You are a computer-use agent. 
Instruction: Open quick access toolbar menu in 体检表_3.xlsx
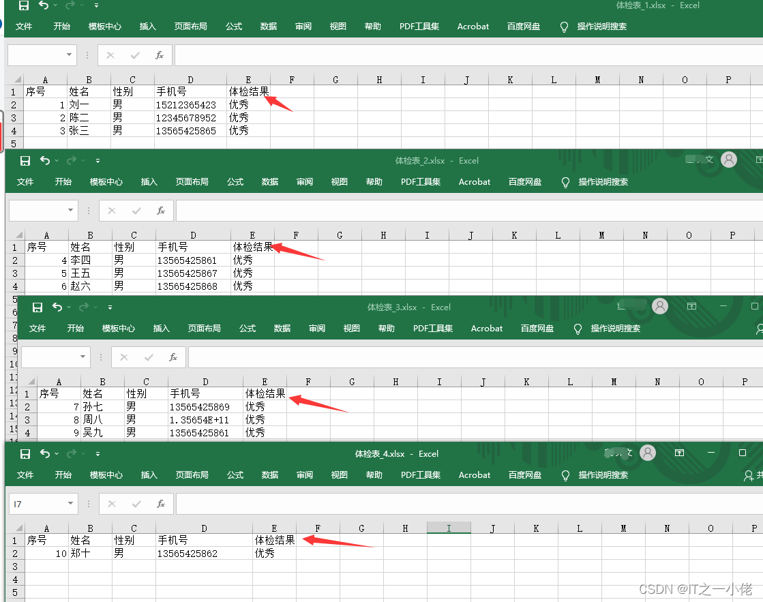(x=110, y=307)
